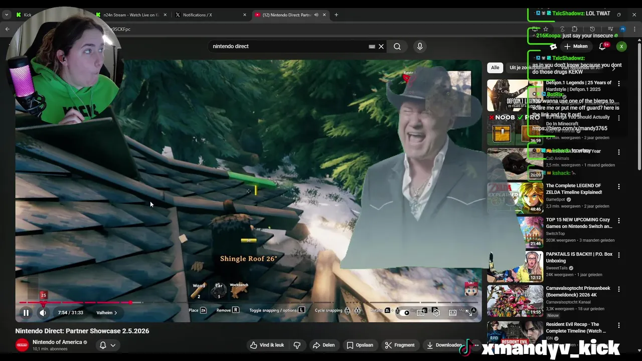Go back with browser back arrow
The width and height of the screenshot is (642, 361).
point(8,29)
